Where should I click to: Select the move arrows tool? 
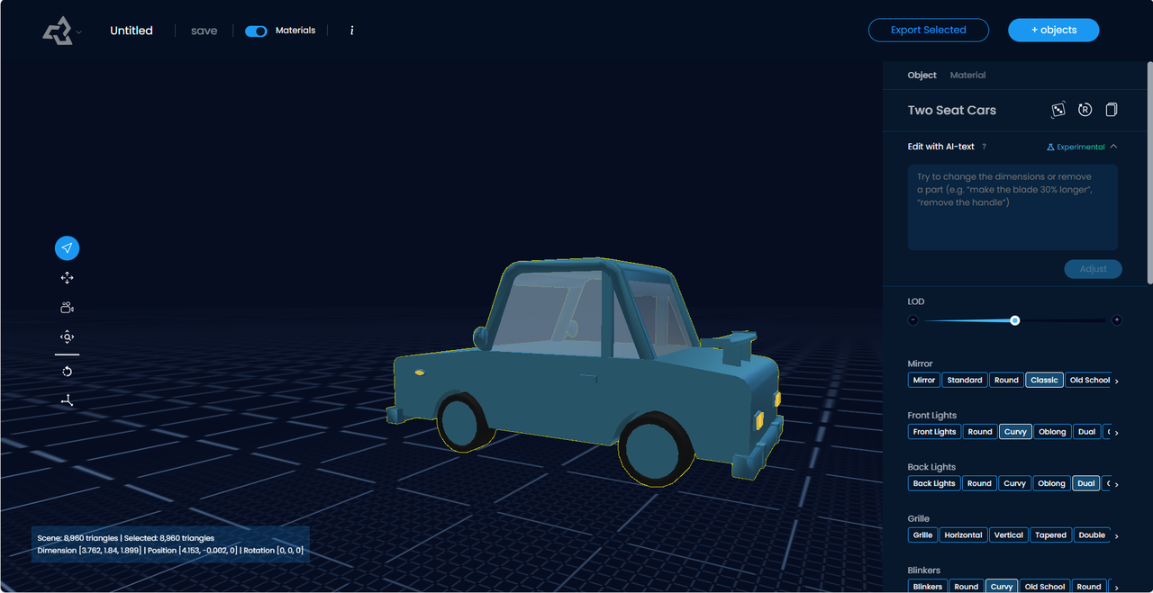[x=67, y=278]
